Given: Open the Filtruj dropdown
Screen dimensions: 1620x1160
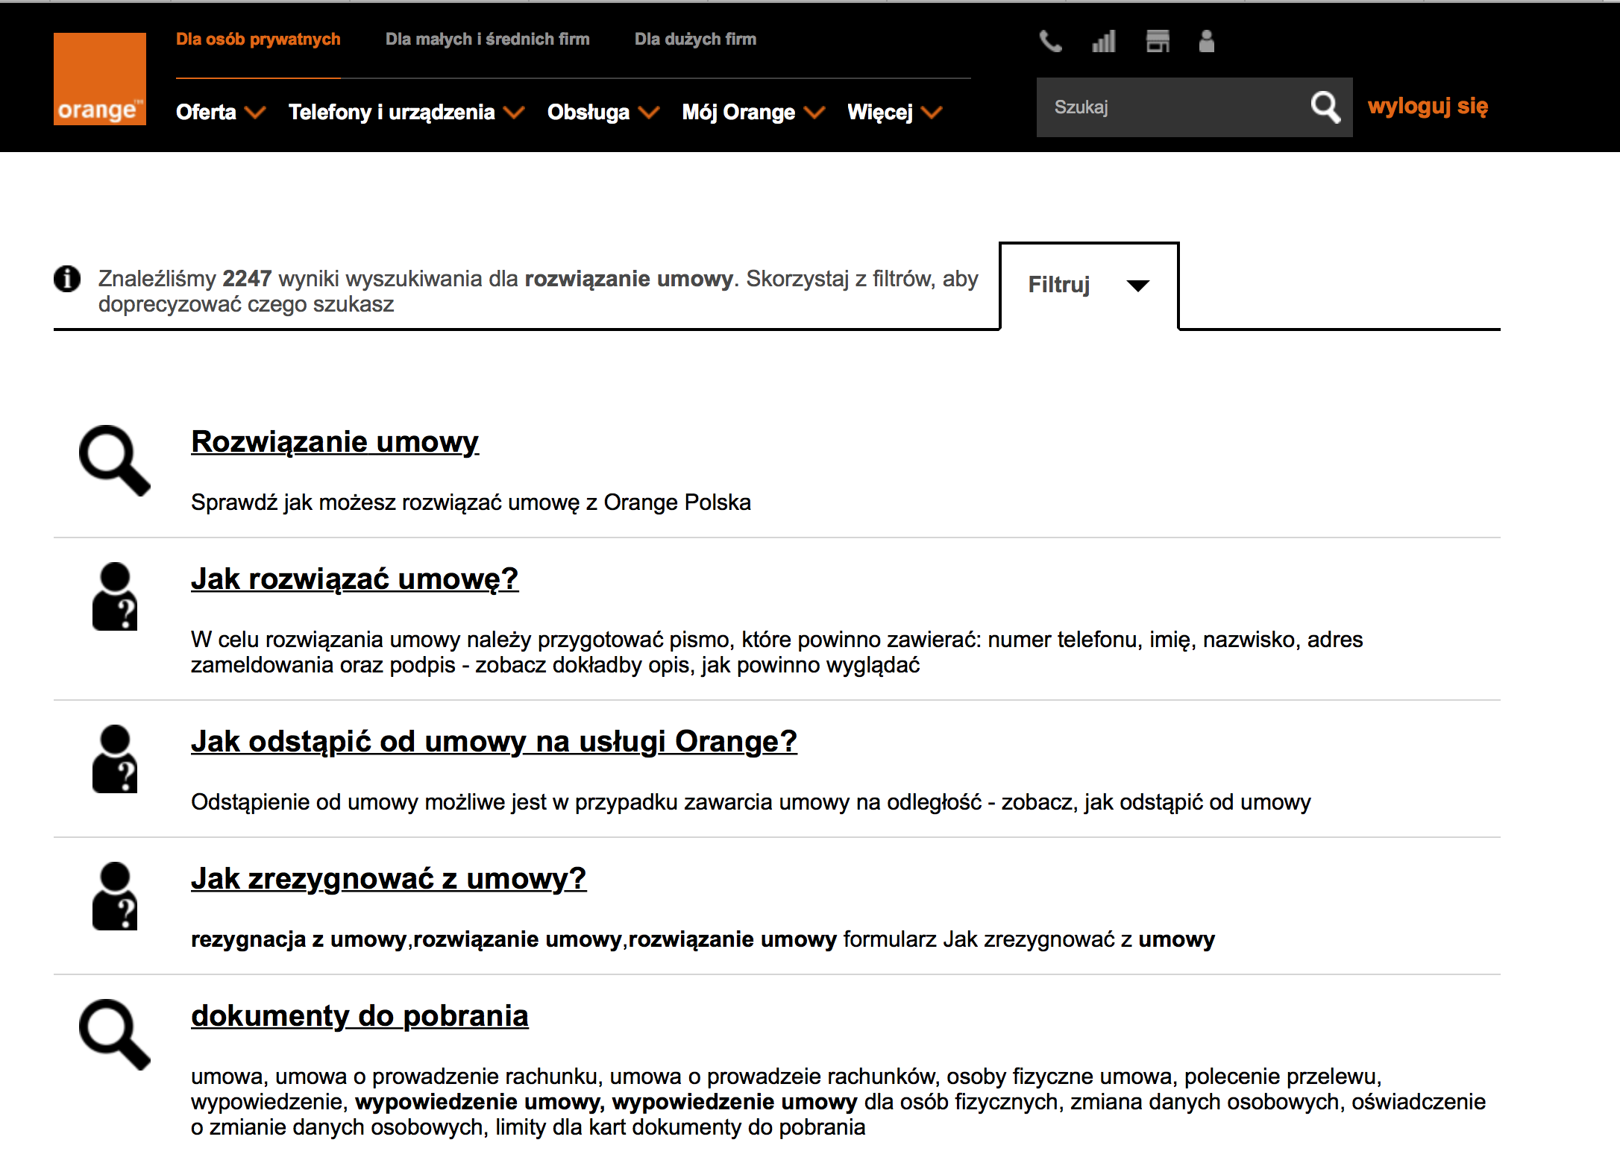Looking at the screenshot, I should pyautogui.click(x=1088, y=285).
